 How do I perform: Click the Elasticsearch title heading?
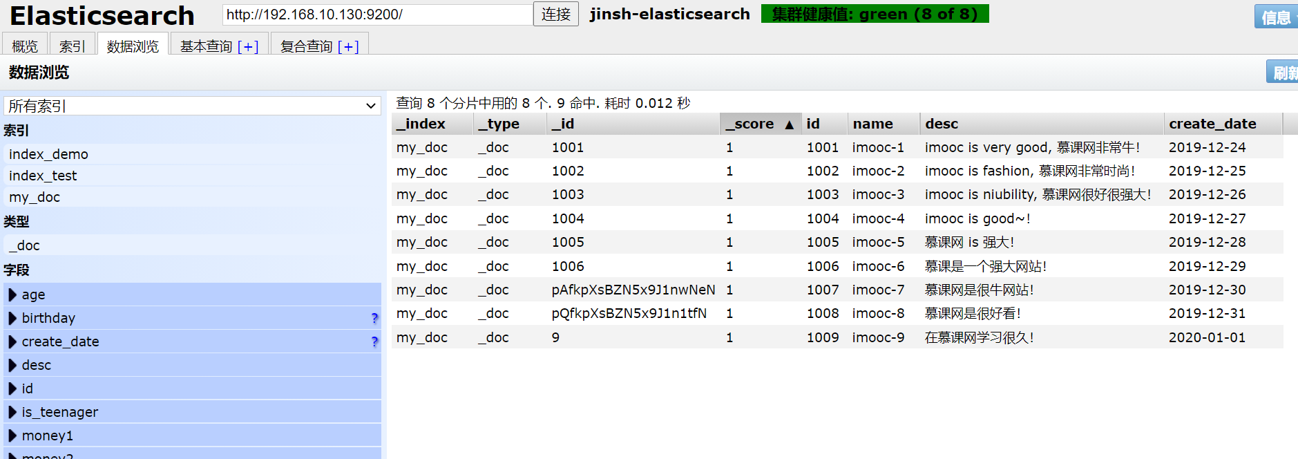[102, 15]
